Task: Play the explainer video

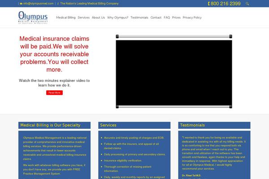Action: pyautogui.click(x=174, y=73)
